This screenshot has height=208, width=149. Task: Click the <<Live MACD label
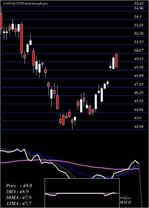(x=125, y=200)
